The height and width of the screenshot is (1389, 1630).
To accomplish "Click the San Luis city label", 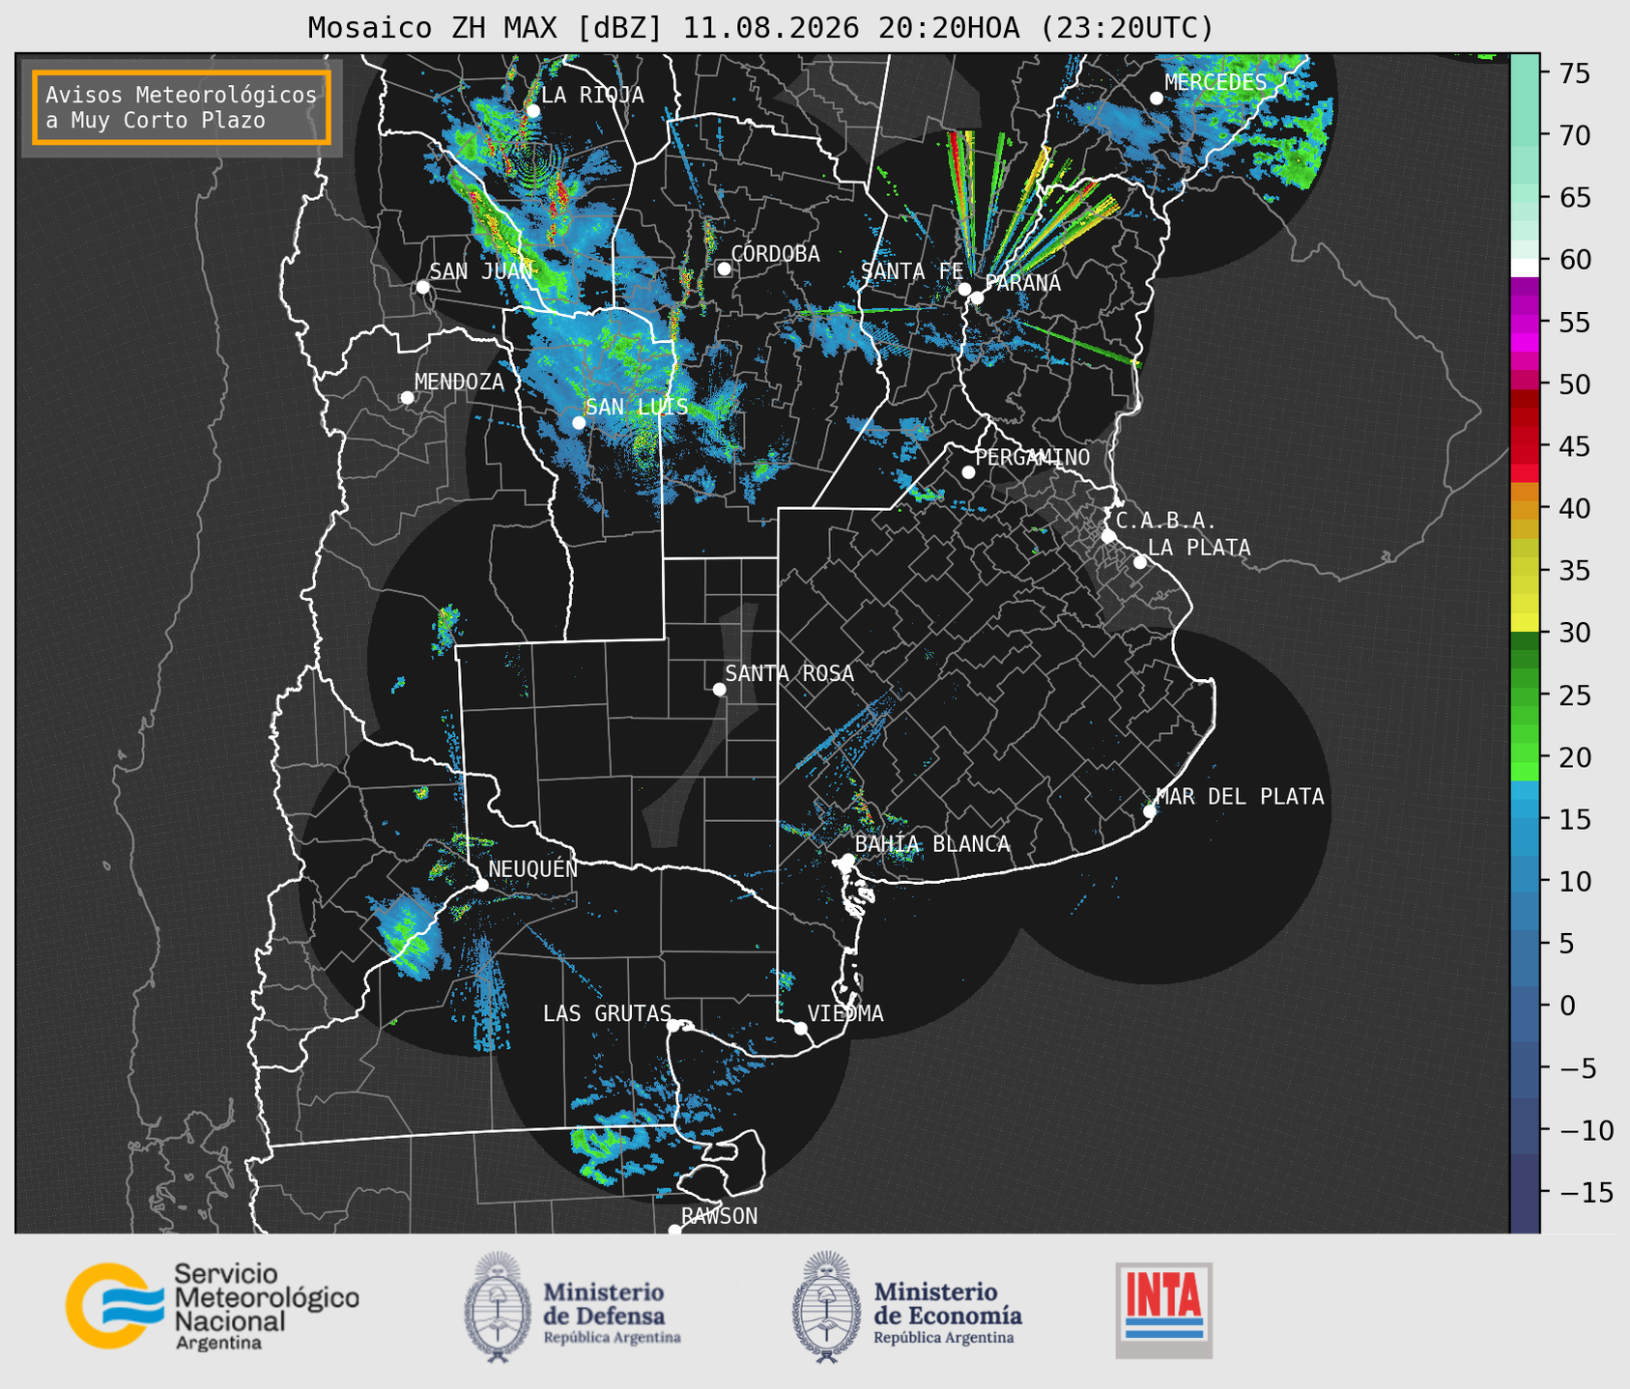I will [637, 407].
